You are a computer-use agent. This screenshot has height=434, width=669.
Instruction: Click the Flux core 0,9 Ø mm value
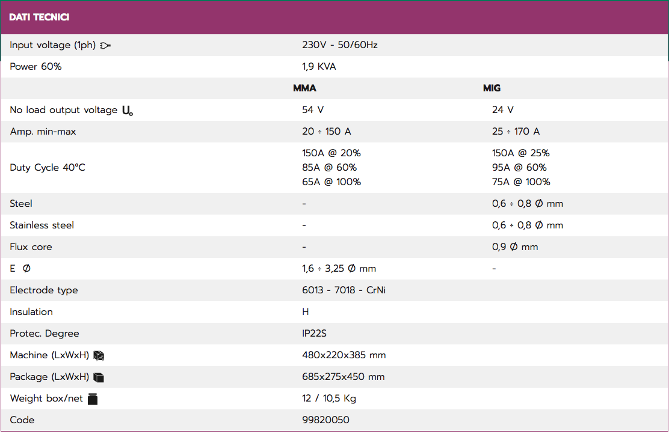(515, 247)
